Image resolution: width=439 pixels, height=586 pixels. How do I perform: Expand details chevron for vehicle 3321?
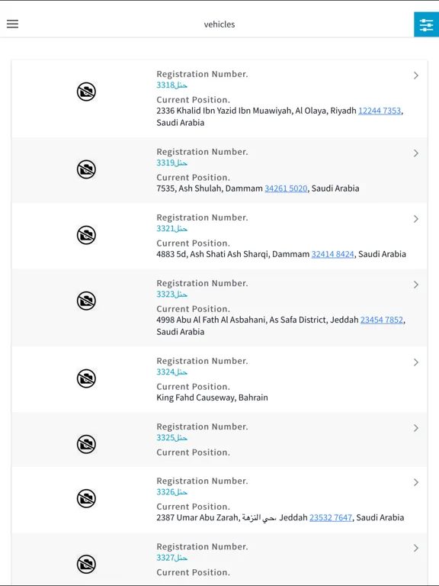tap(416, 219)
